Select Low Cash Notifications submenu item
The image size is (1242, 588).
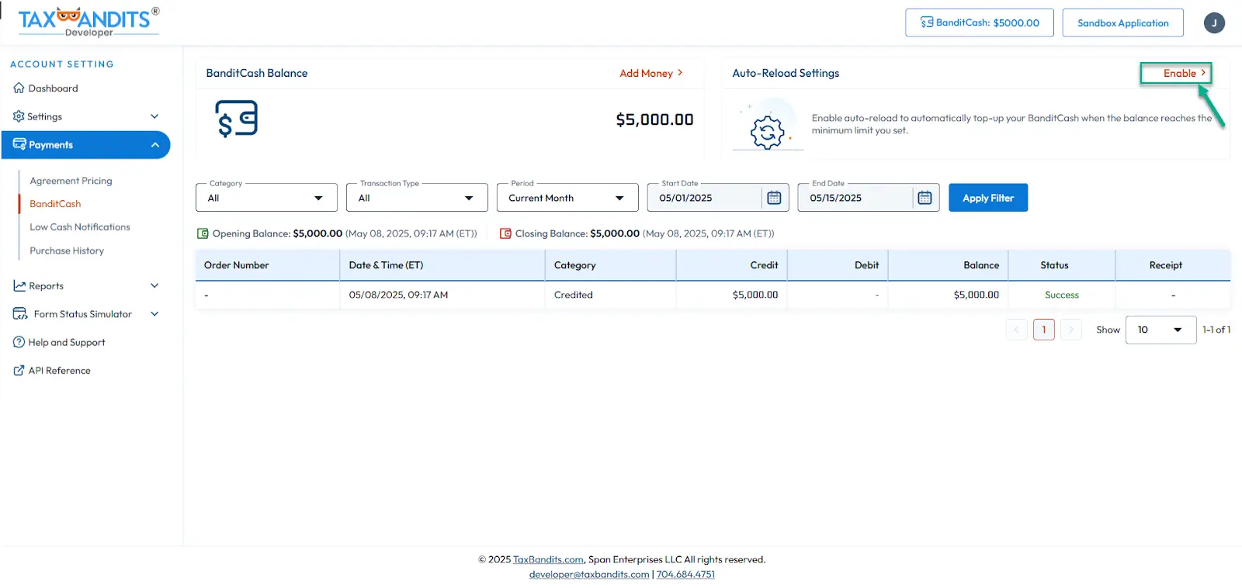click(80, 227)
